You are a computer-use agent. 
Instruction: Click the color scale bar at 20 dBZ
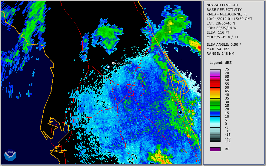pyautogui.click(x=215, y=109)
